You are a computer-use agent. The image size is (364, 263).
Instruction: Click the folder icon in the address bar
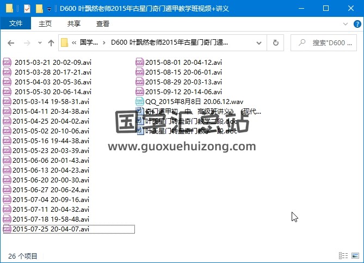point(64,43)
